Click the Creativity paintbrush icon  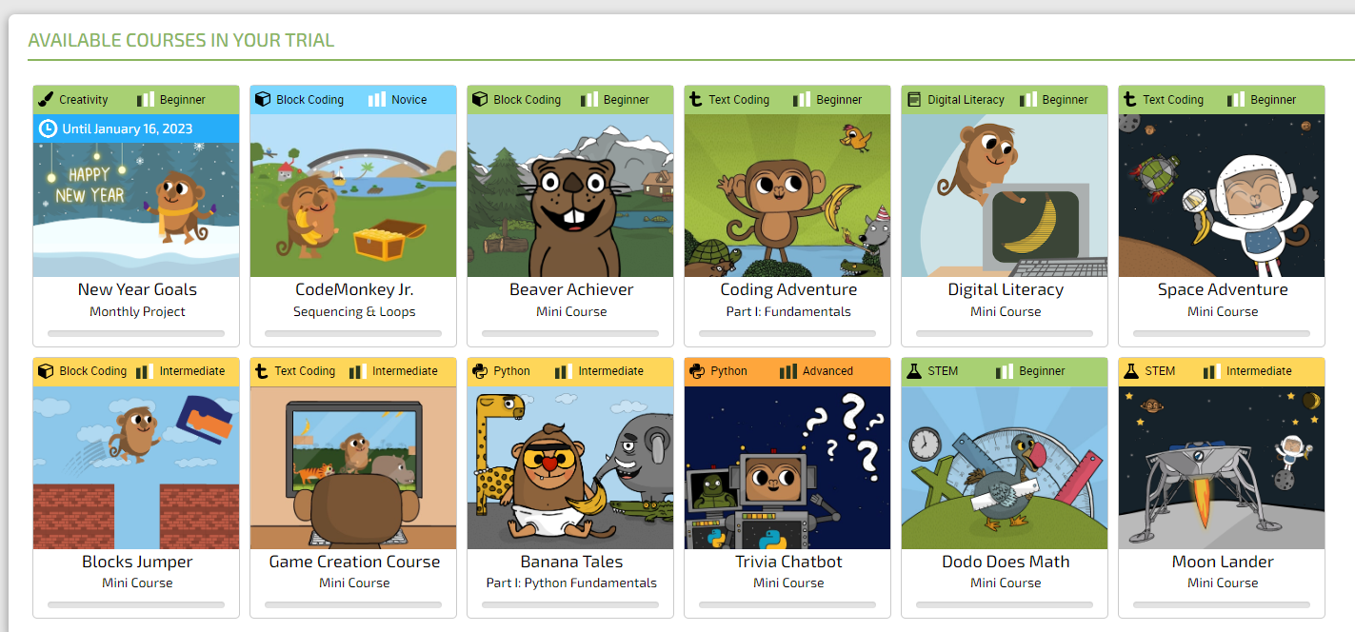46,100
